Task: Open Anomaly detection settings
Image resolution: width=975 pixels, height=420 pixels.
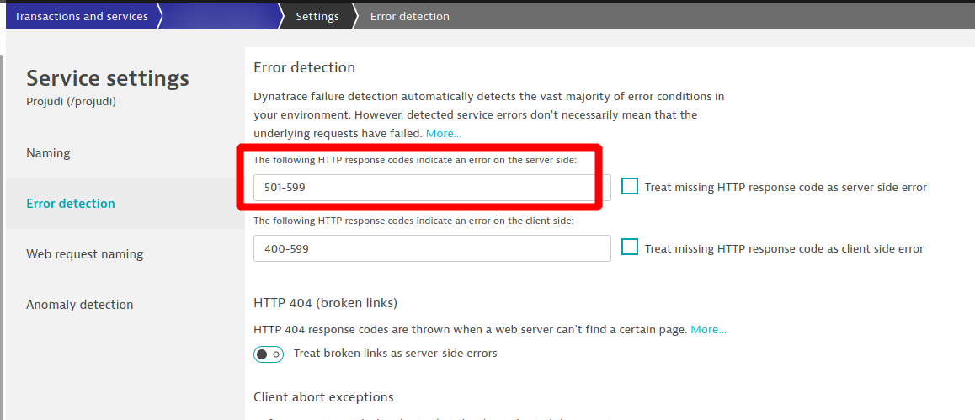Action: [x=79, y=305]
